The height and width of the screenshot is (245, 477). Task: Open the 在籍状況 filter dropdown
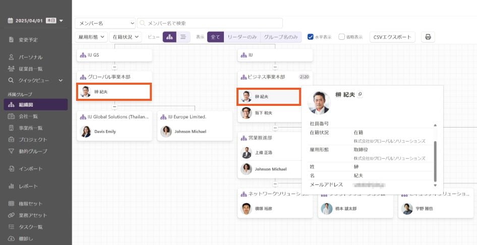coord(125,37)
